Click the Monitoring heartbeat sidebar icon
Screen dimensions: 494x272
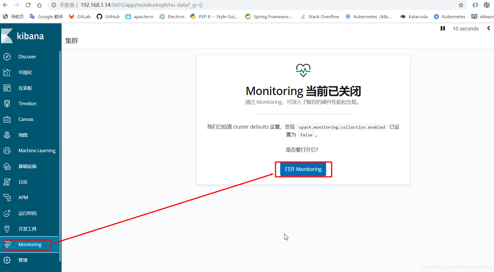click(7, 244)
